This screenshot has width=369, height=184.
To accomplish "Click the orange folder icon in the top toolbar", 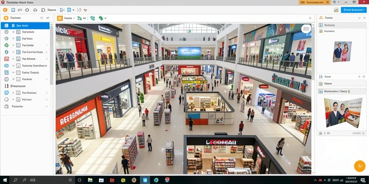I will click(x=5, y=10).
